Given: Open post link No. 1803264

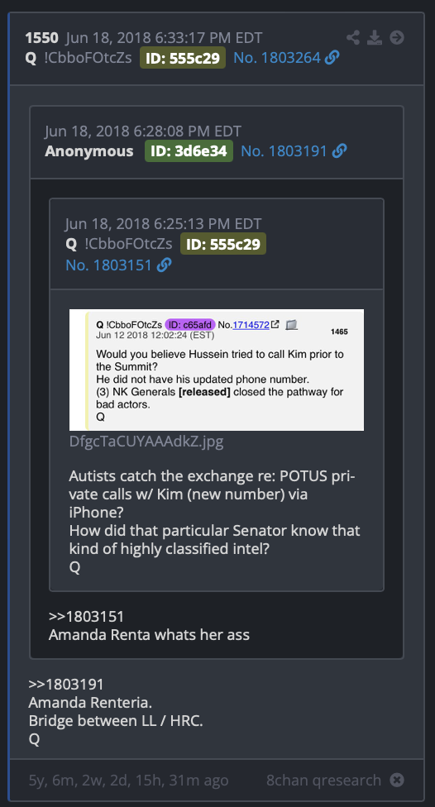Looking at the screenshot, I should (x=277, y=58).
